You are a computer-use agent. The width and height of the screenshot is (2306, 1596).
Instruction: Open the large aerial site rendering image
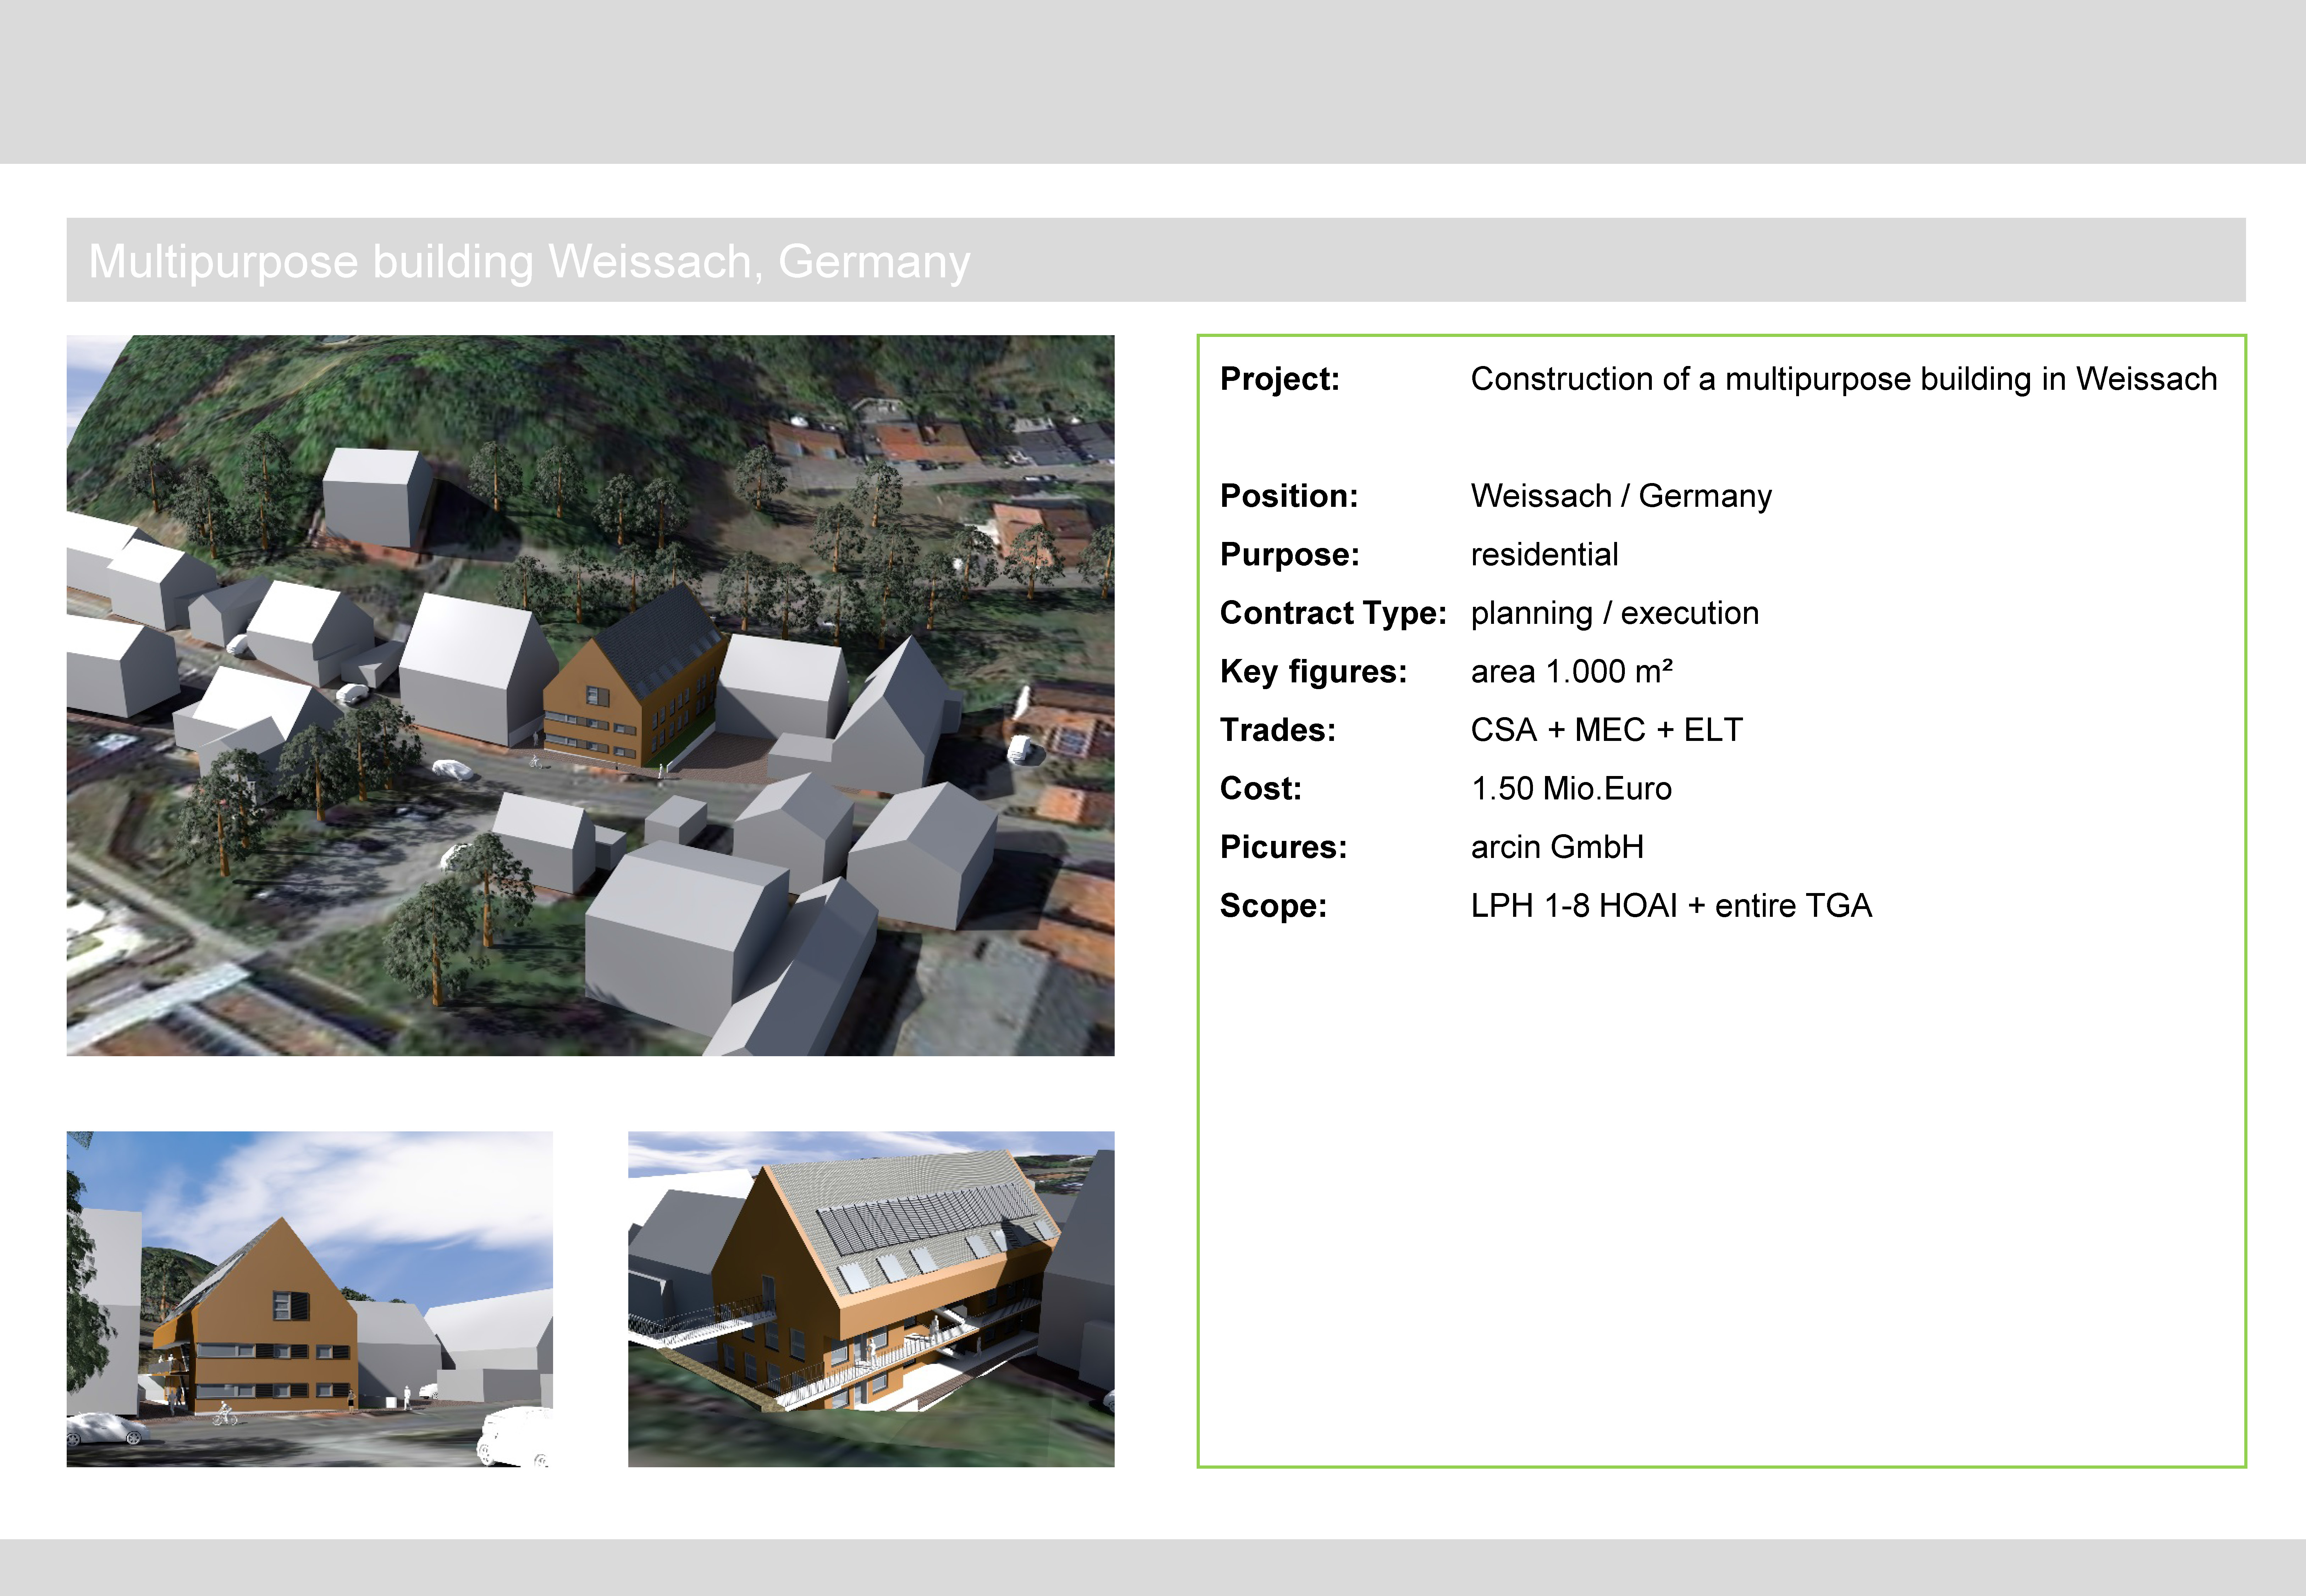click(590, 695)
